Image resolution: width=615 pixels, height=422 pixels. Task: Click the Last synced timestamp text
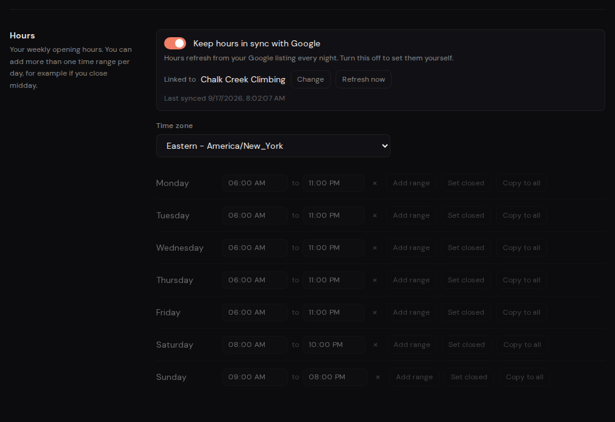click(x=225, y=98)
